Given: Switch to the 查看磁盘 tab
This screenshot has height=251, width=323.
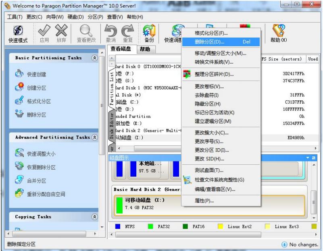Looking at the screenshot, I should pos(121,49).
